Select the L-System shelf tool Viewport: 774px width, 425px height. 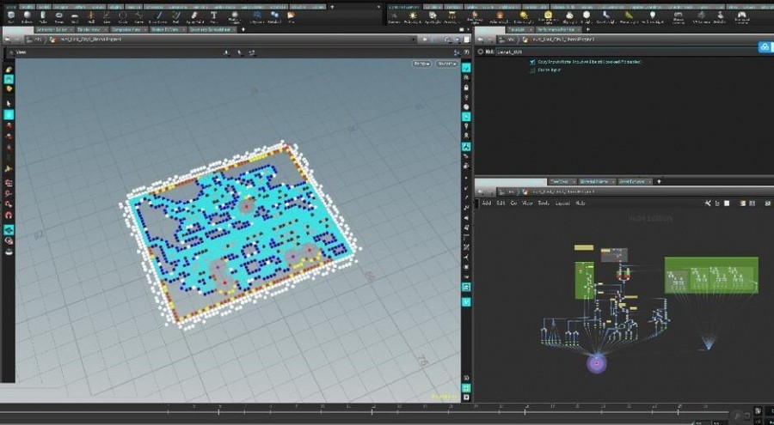click(256, 17)
